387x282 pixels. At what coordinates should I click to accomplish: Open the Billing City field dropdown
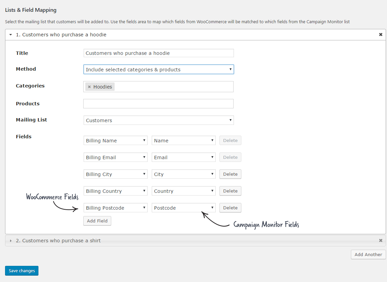point(116,174)
